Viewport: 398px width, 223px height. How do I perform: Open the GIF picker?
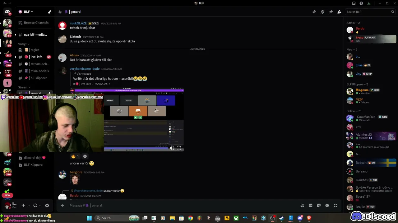[x=310, y=205]
